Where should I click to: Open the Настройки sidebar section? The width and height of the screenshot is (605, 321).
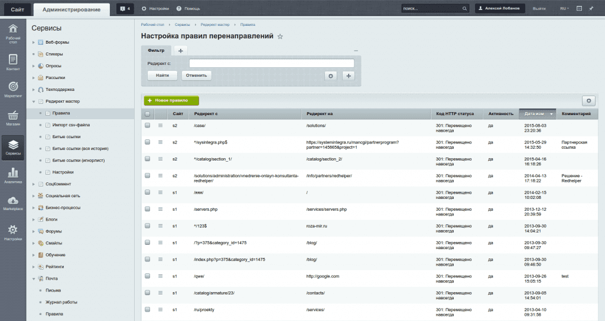[13, 232]
